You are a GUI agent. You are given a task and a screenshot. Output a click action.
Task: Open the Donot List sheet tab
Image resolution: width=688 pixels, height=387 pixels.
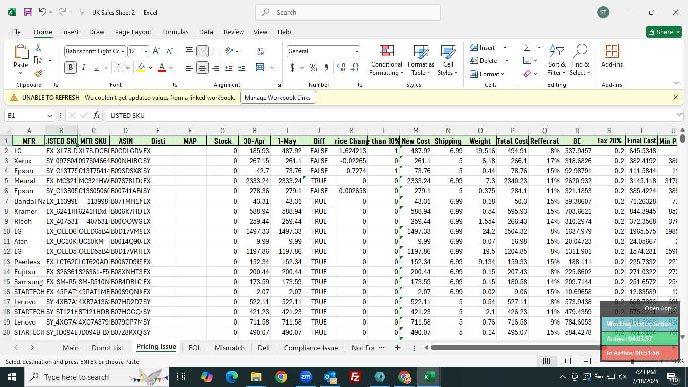107,348
